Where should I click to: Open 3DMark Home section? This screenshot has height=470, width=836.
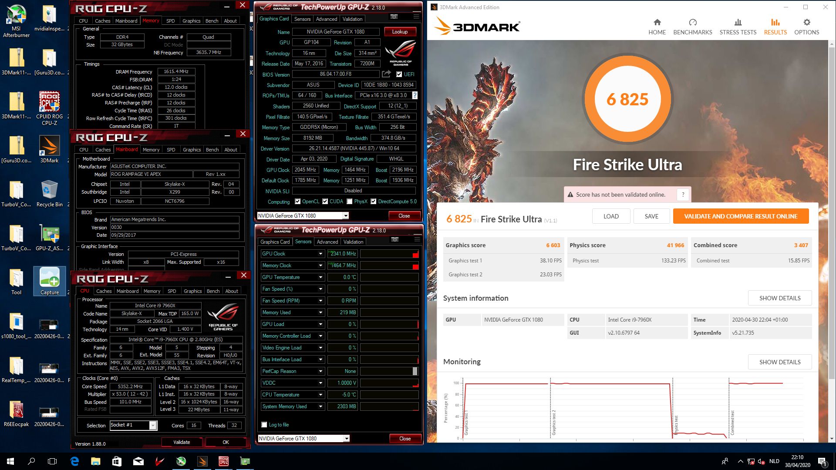tap(657, 27)
